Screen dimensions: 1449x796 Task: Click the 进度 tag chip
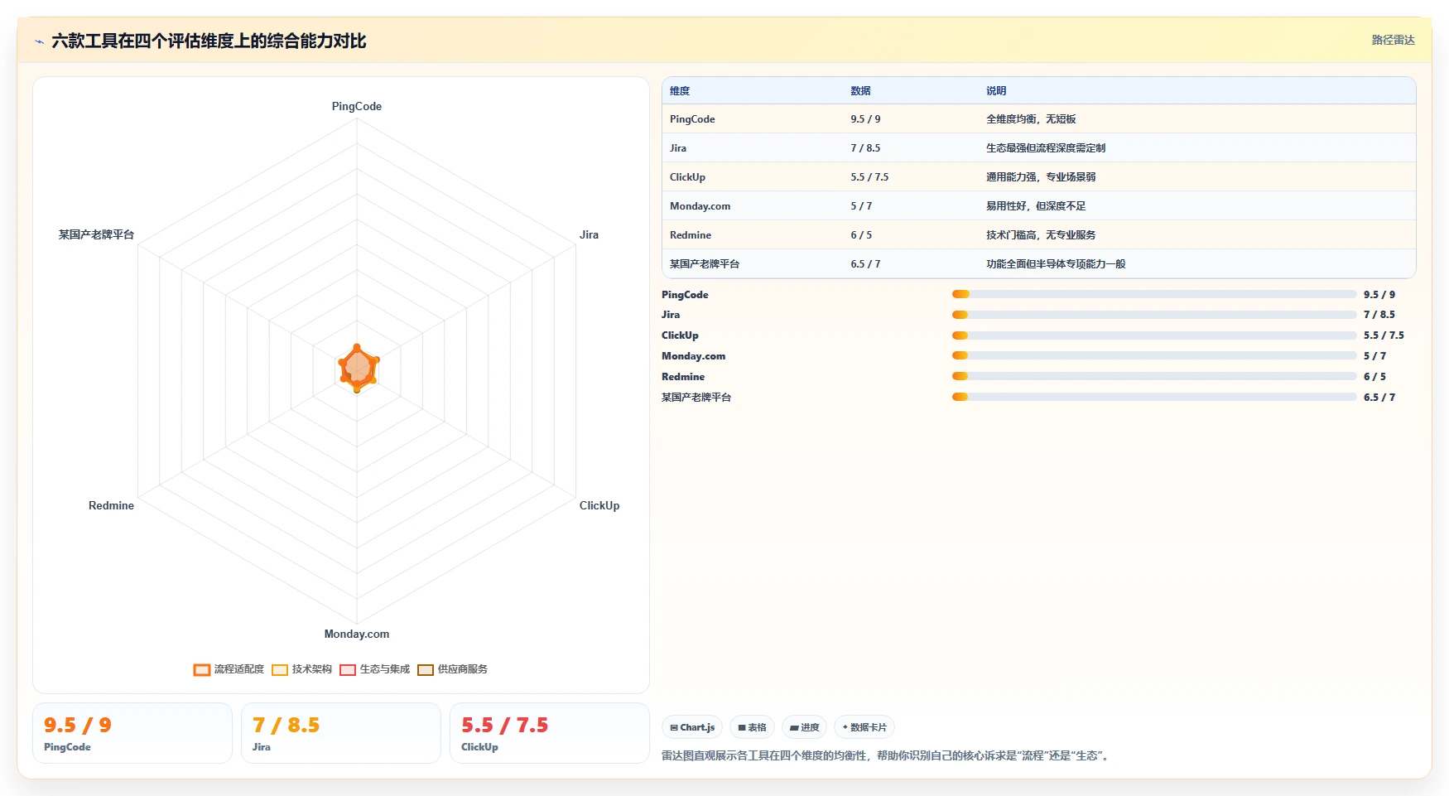[x=804, y=727]
